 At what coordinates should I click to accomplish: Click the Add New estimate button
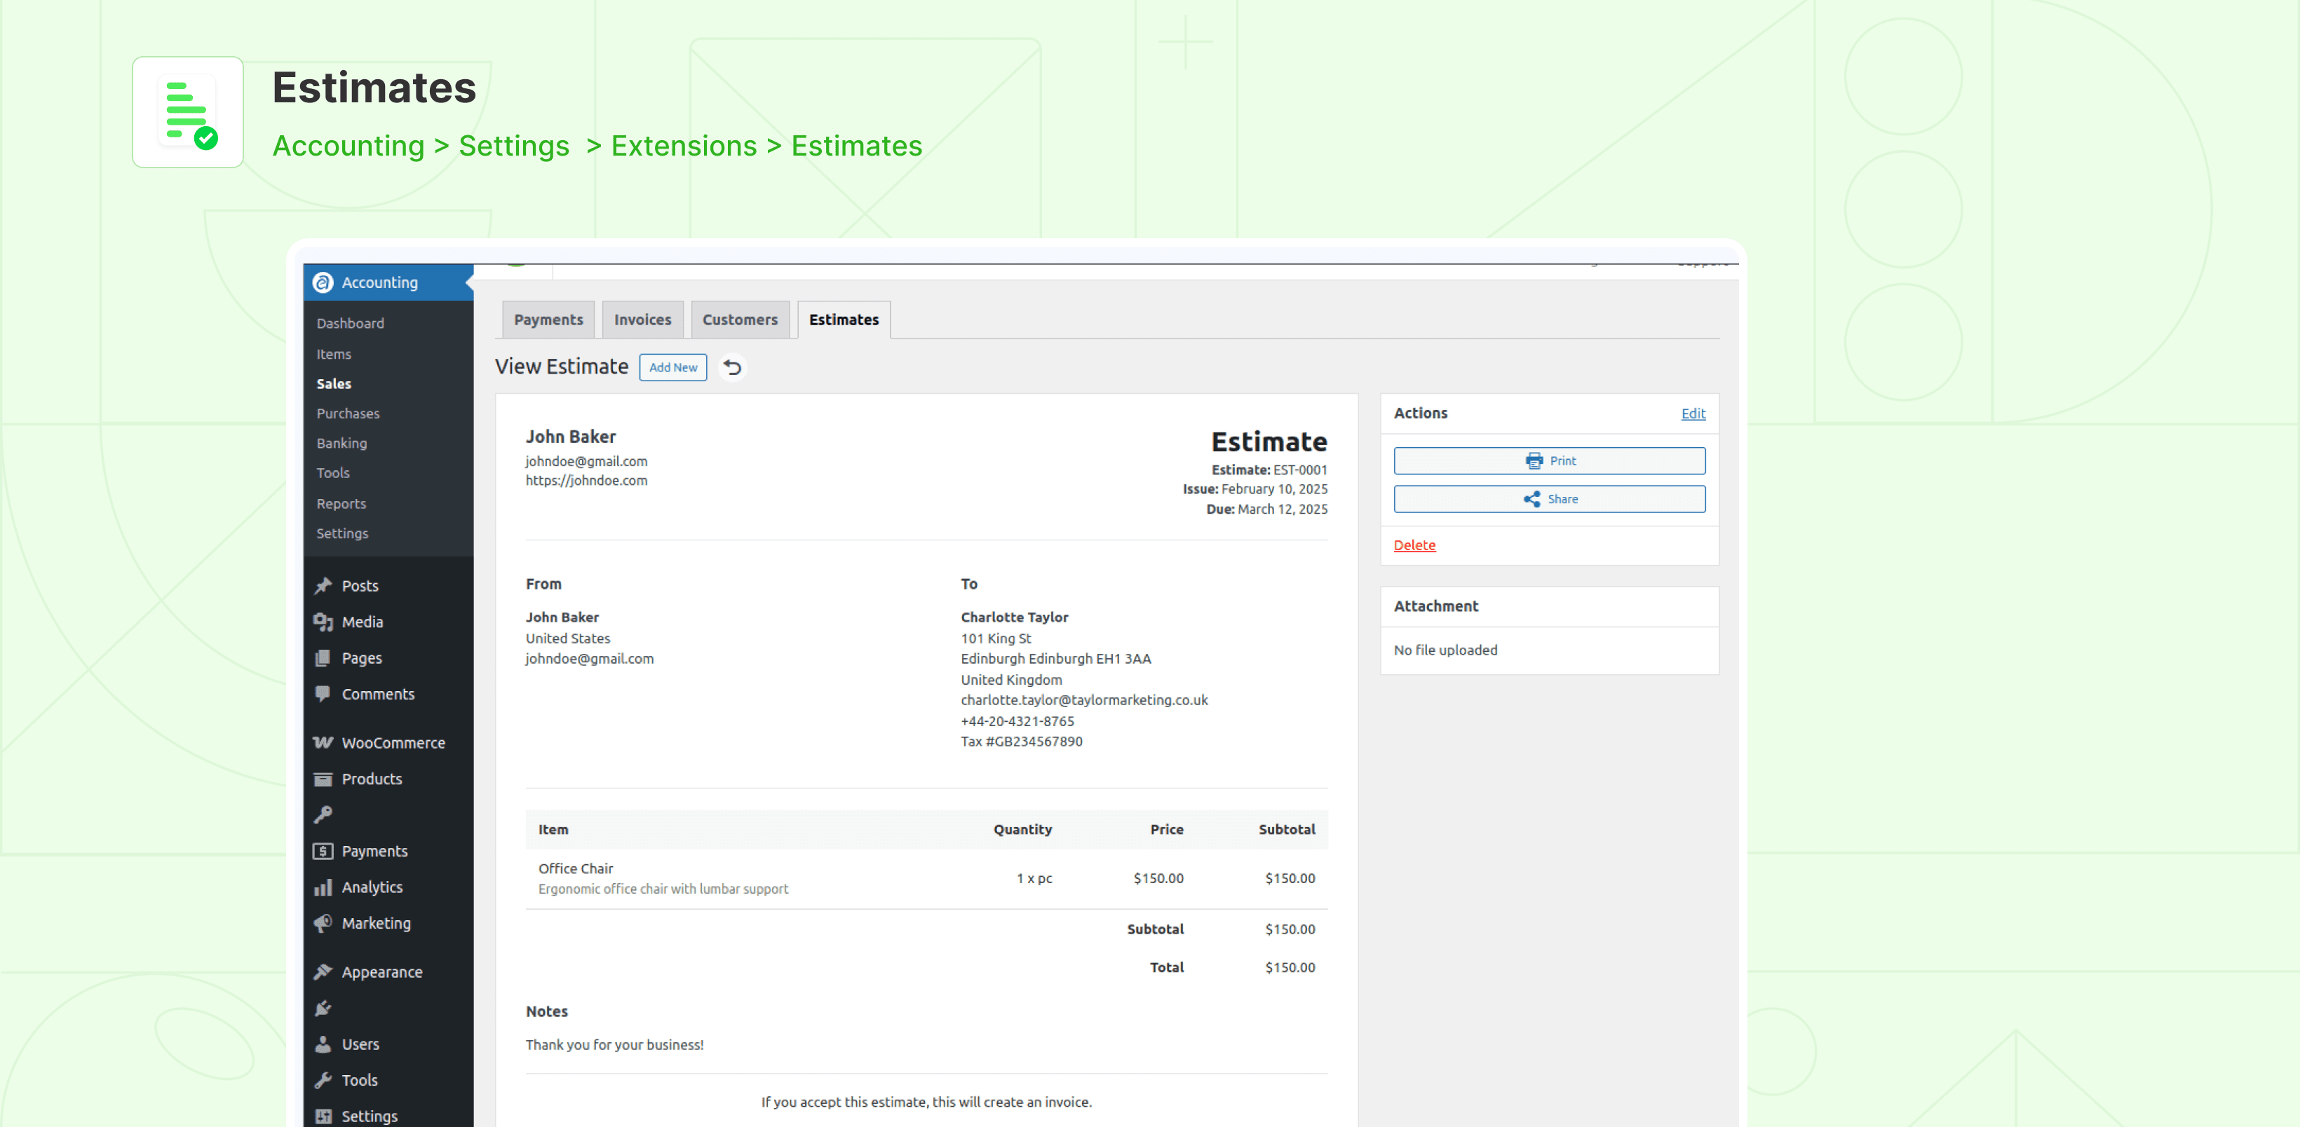[672, 367]
